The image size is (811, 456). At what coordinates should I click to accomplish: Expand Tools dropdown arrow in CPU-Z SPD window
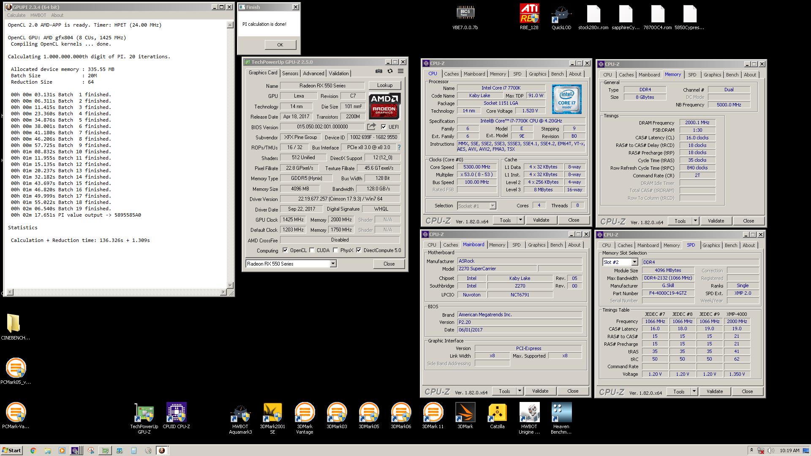694,391
